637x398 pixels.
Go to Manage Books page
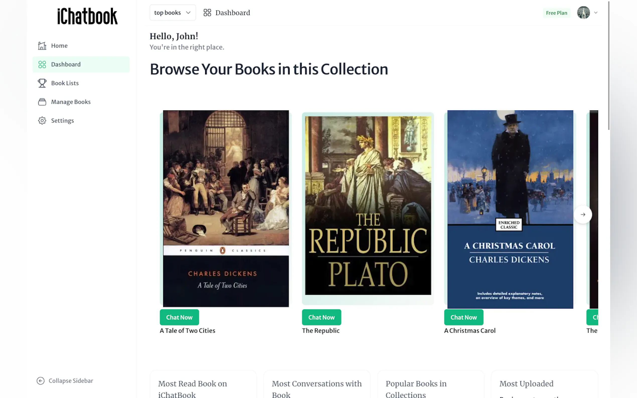pyautogui.click(x=70, y=102)
